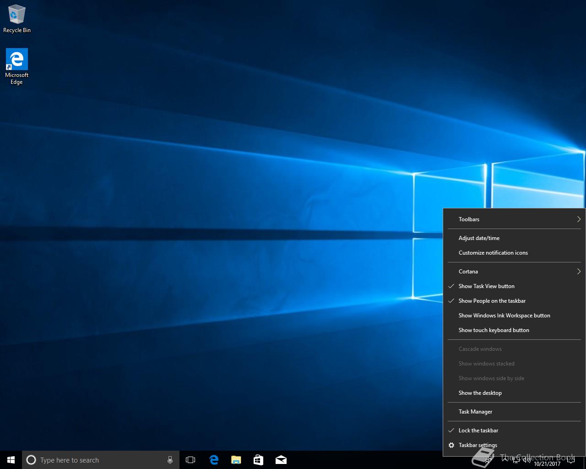Open Microsoft Store from the taskbar

tap(258, 460)
